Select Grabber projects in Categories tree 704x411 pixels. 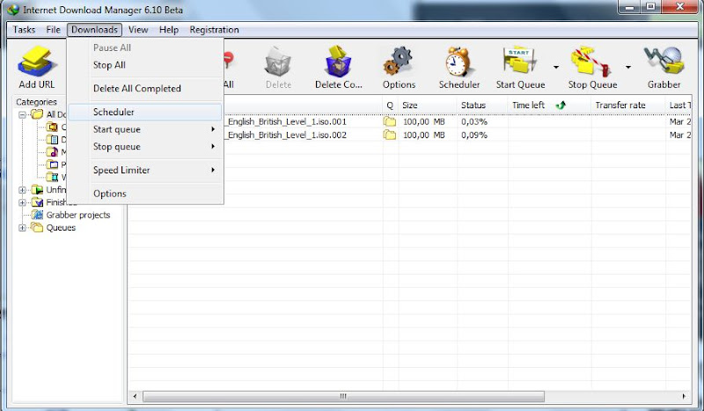tap(78, 215)
